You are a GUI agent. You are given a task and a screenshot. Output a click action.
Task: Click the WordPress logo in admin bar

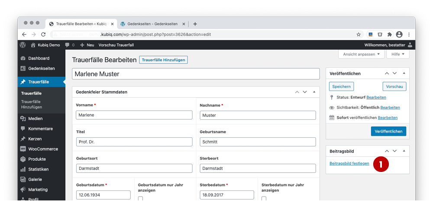(23, 45)
